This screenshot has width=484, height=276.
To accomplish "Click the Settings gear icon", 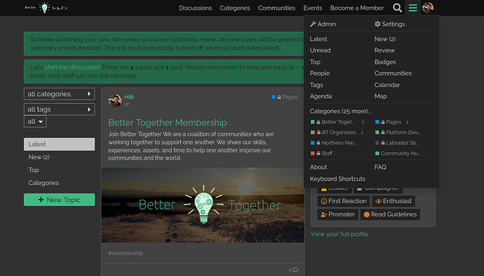I will [x=377, y=24].
